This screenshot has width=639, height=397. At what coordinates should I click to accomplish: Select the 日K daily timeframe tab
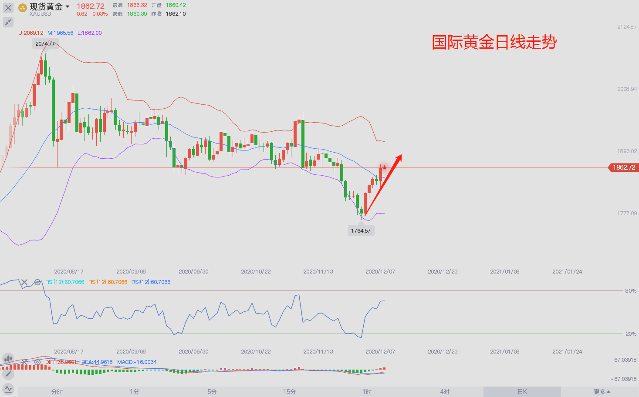(522, 392)
